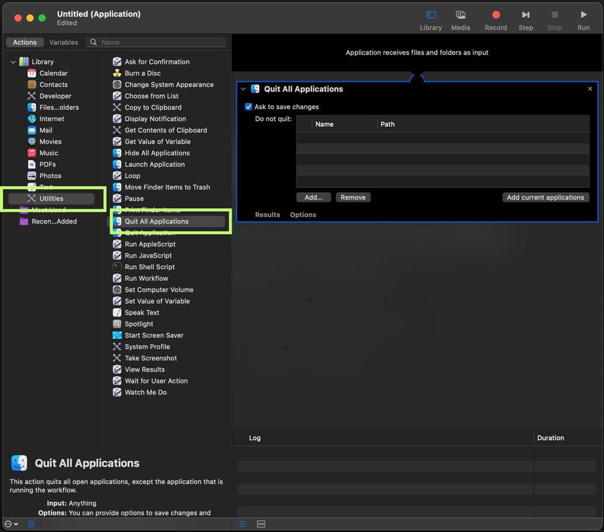Uncheck Ask to save changes
604x532 pixels.
coord(249,107)
